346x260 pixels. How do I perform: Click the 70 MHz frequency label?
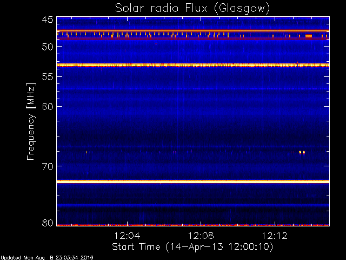48,166
